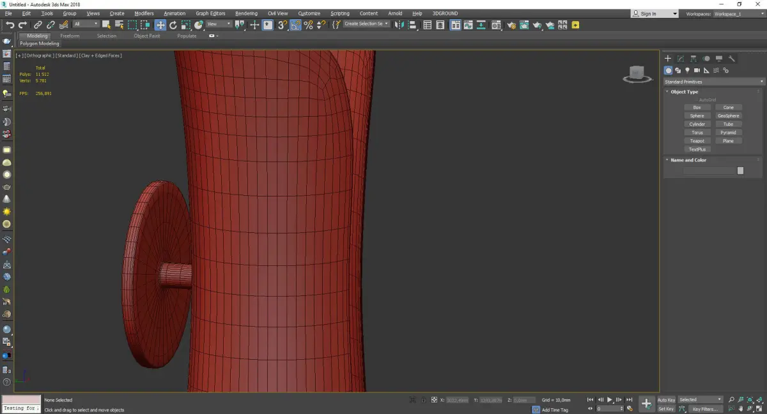Click the Cylinder primitive button
Viewport: 767px width, 414px height.
697,124
